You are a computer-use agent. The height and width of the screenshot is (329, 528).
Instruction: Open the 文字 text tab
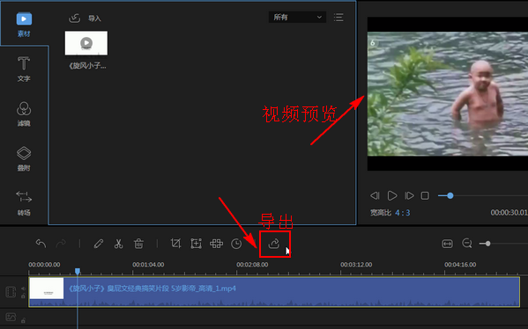pyautogui.click(x=24, y=69)
